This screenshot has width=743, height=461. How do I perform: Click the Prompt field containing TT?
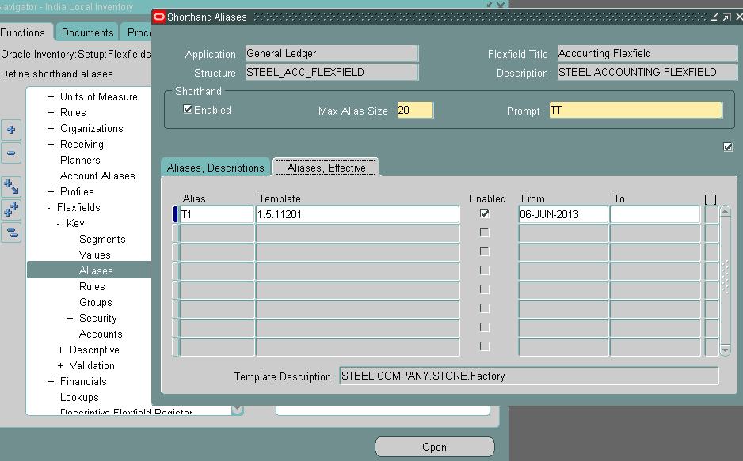tap(634, 110)
